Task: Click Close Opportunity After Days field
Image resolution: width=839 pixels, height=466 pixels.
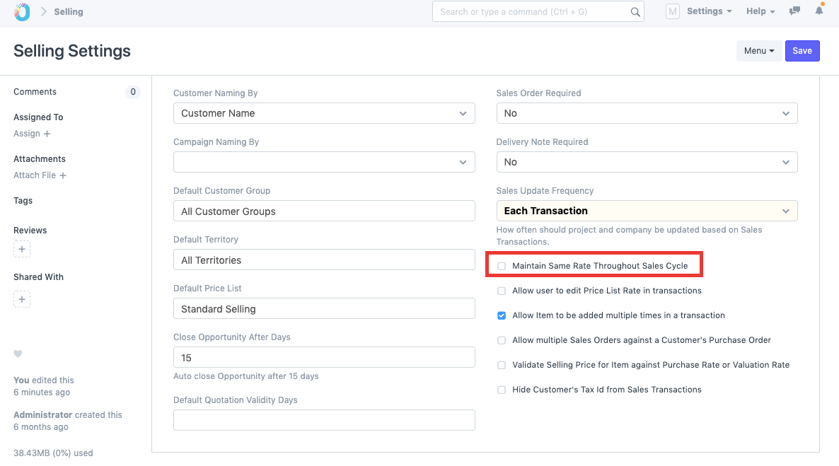Action: point(324,357)
